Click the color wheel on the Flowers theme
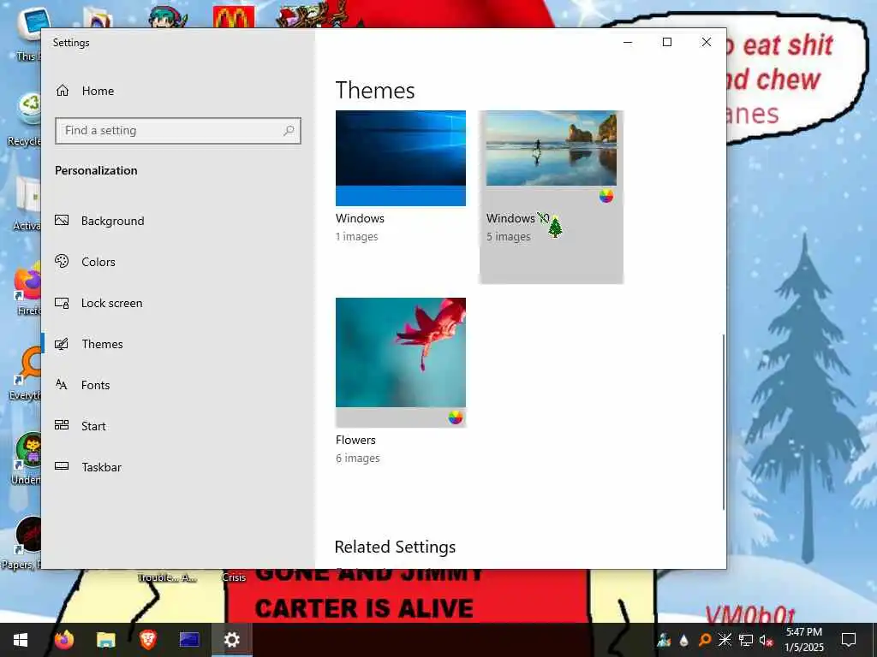The width and height of the screenshot is (877, 657). click(x=456, y=417)
